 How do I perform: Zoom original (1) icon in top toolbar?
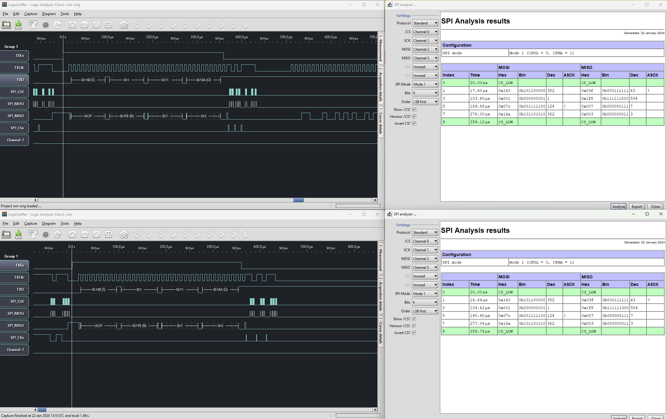pos(96,25)
